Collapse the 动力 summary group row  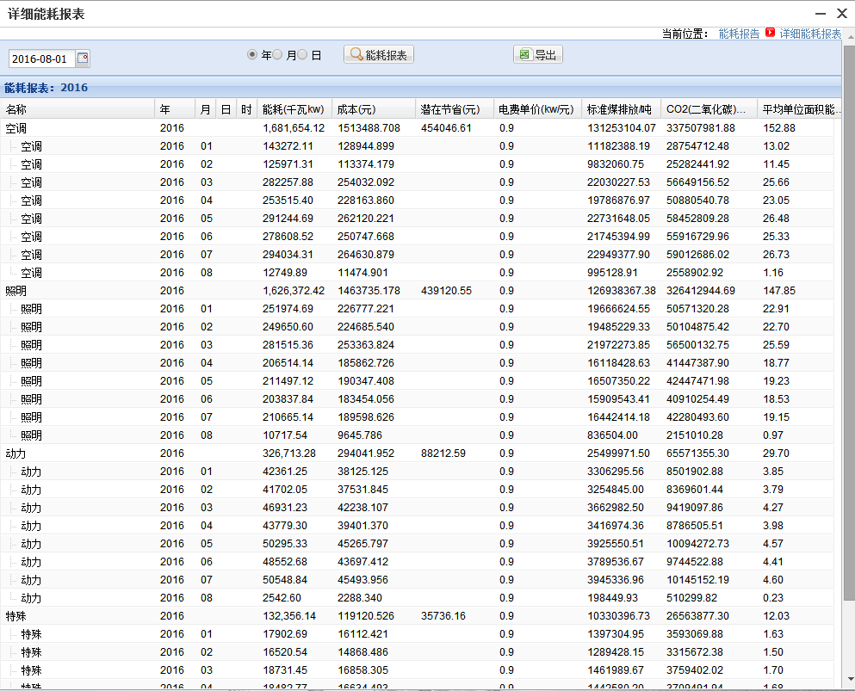tap(15, 453)
